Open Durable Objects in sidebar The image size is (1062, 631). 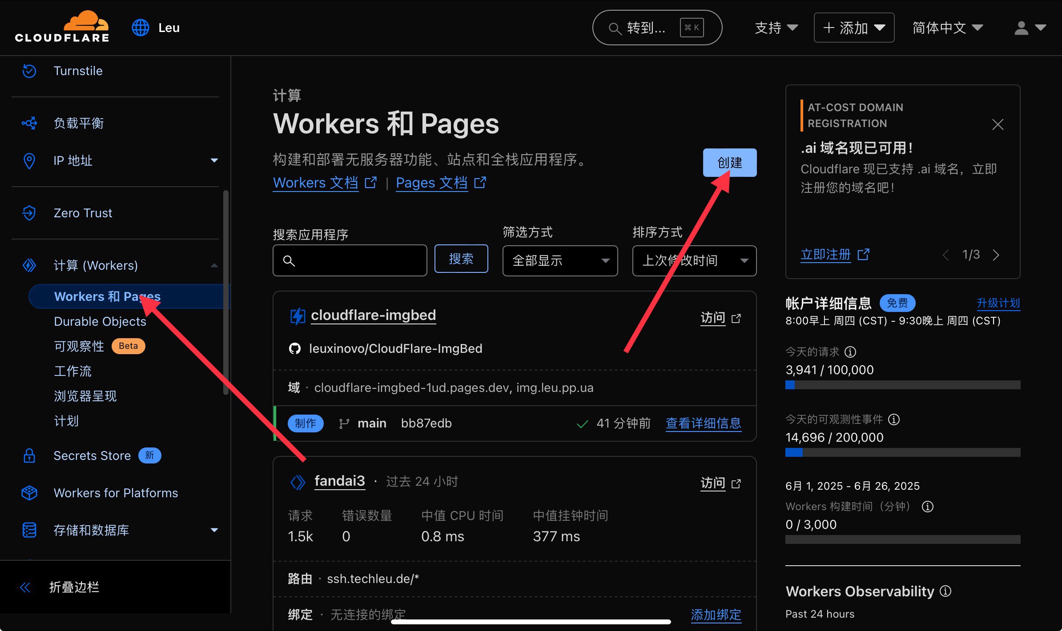(x=100, y=321)
